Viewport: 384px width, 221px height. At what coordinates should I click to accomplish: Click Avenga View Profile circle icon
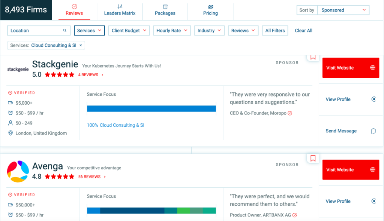(374, 201)
